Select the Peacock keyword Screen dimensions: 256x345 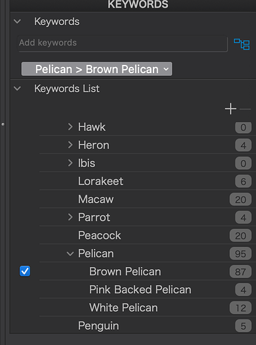99,235
